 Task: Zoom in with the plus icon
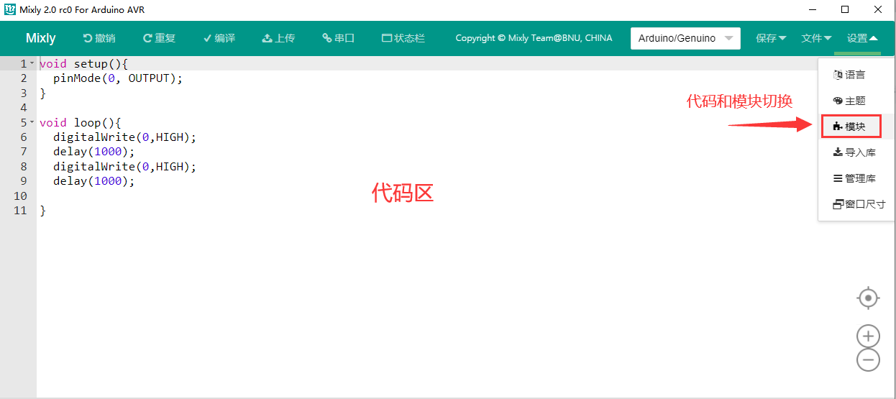coord(869,336)
